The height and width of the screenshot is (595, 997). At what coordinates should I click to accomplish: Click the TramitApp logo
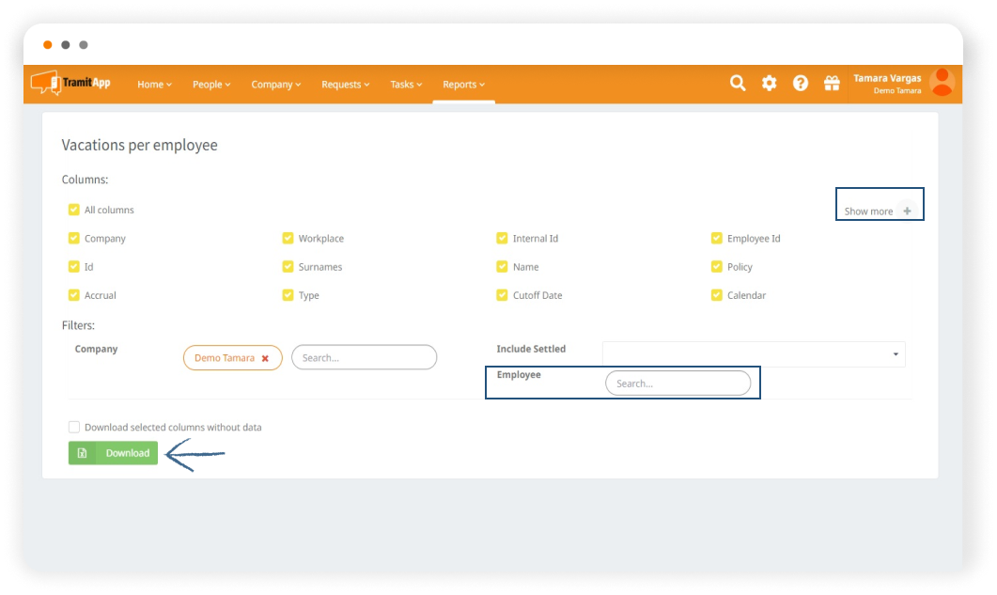(70, 84)
